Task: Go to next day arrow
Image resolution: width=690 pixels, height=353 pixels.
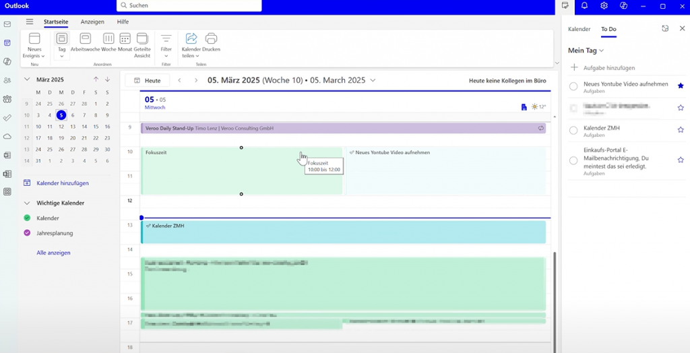Action: point(196,80)
